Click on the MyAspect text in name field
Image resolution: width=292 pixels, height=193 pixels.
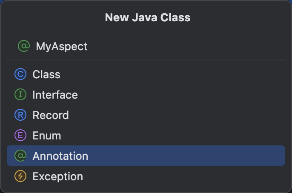pyautogui.click(x=62, y=46)
